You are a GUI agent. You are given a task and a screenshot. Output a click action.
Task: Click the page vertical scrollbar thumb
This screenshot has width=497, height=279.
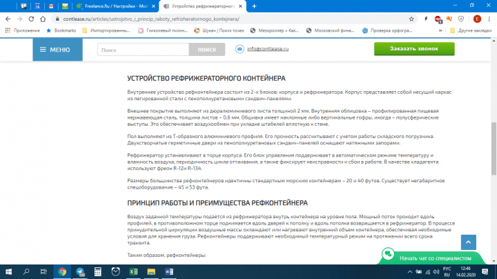[494, 148]
